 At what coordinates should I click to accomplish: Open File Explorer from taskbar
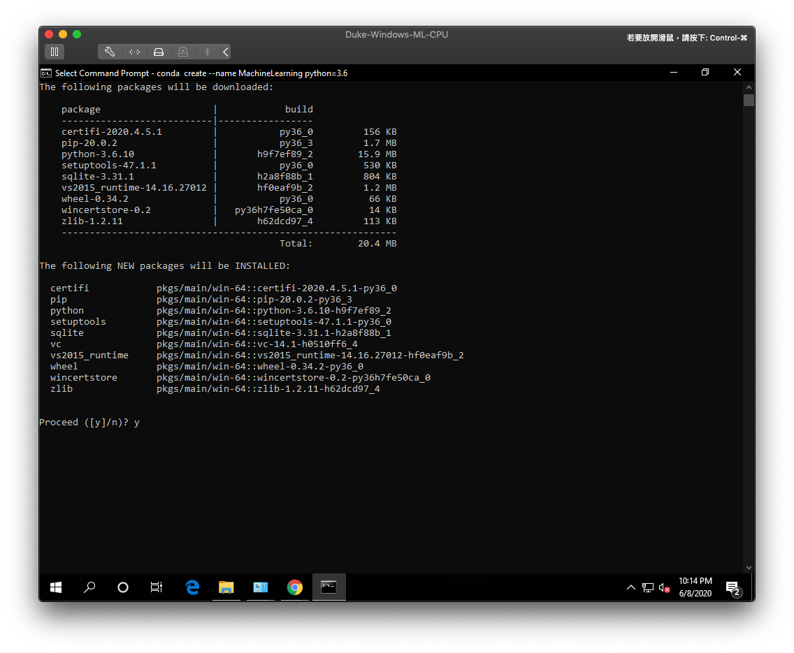click(226, 587)
